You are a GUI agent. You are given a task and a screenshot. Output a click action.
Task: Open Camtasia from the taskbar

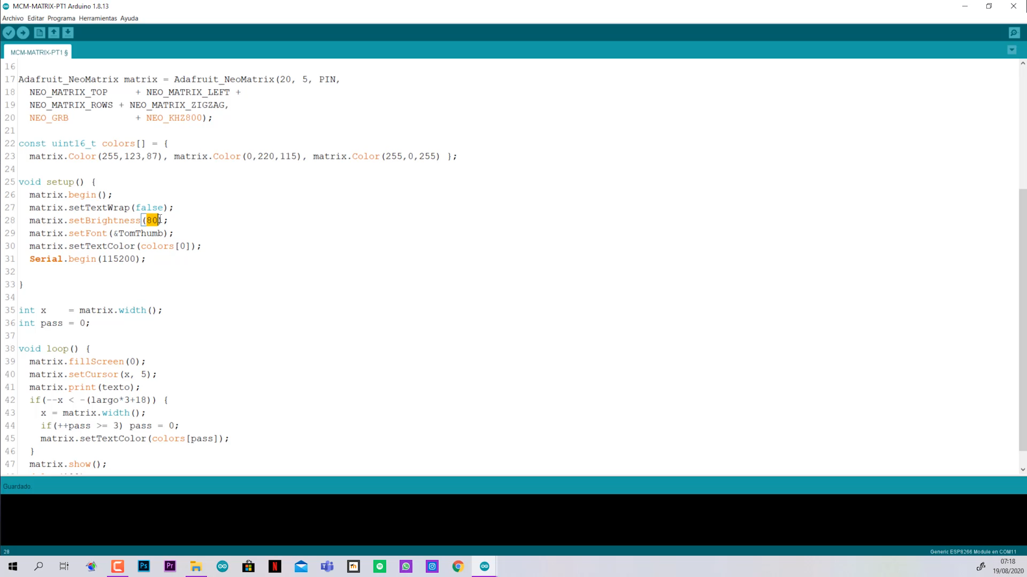(x=118, y=566)
